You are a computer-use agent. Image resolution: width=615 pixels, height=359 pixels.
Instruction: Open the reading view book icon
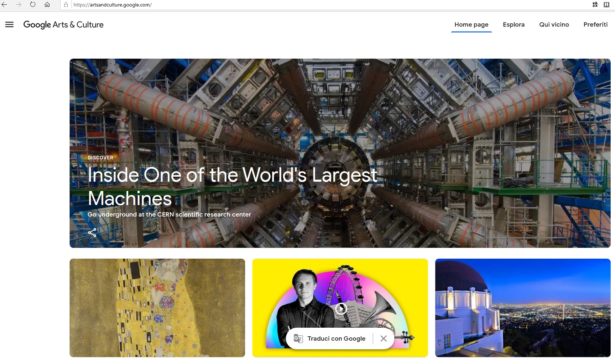[x=606, y=5]
